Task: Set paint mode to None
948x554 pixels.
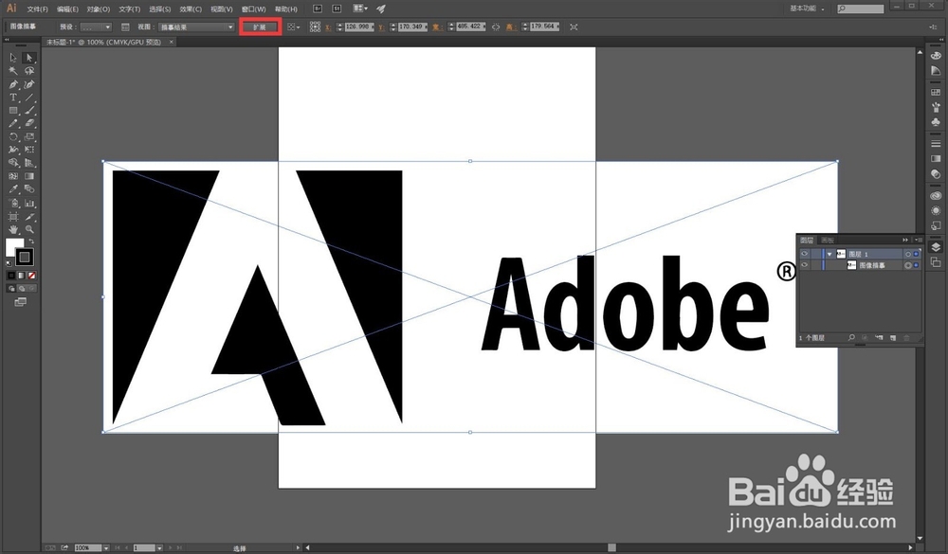Action: point(32,276)
